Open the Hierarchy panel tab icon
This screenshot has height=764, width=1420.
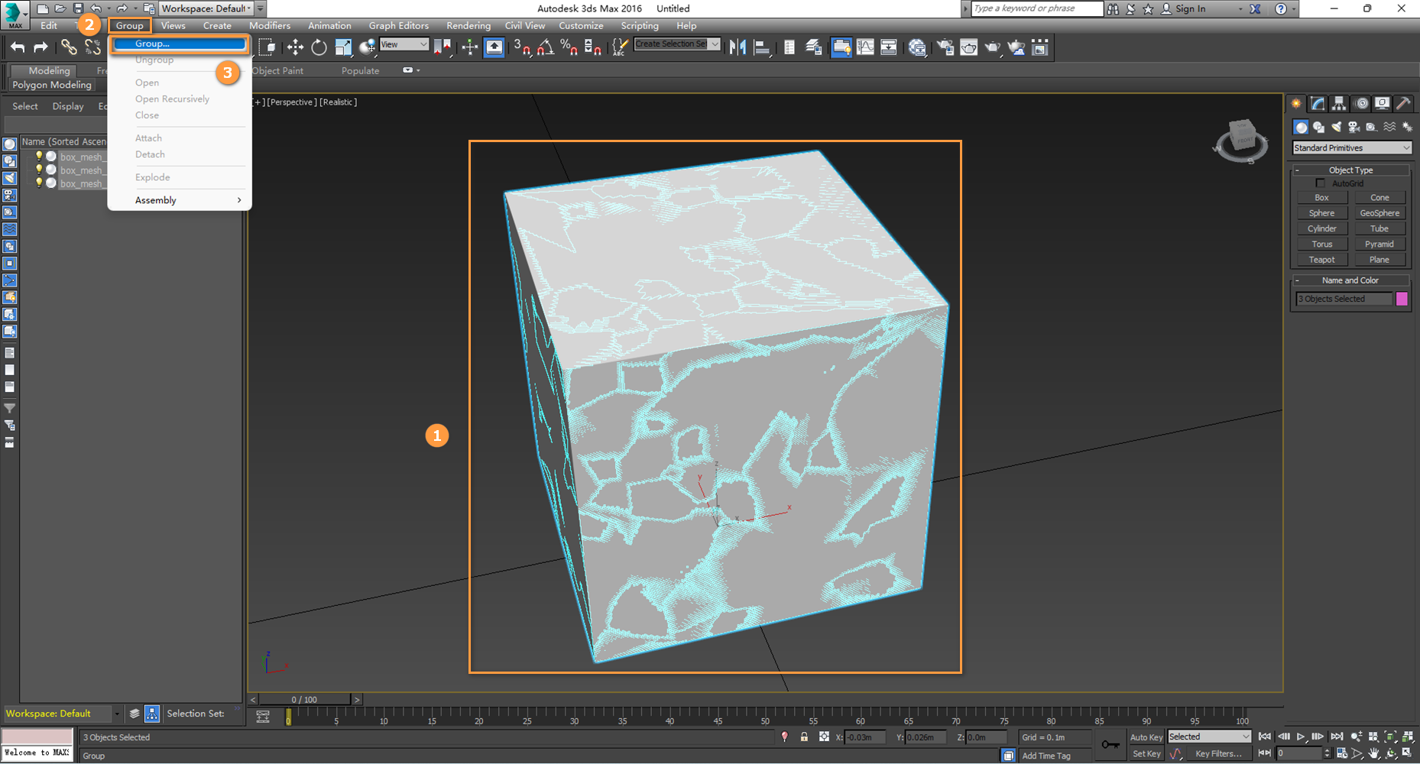1340,104
